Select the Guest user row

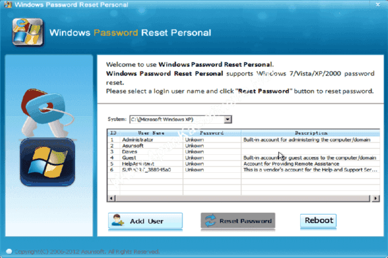click(244, 158)
